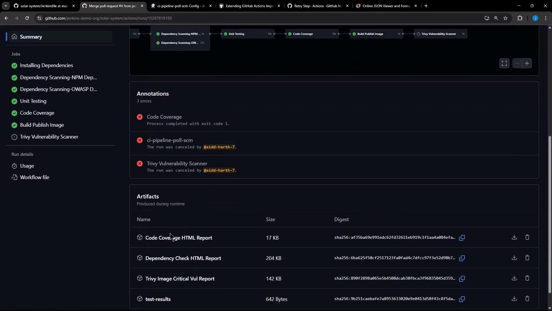552x311 pixels.
Task: Open the tab search dropdown arrow
Action: pyautogui.click(x=5, y=6)
